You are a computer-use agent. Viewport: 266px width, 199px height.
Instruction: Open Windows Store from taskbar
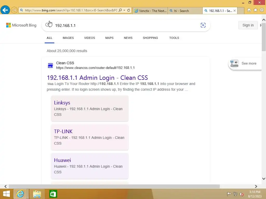coord(53,194)
